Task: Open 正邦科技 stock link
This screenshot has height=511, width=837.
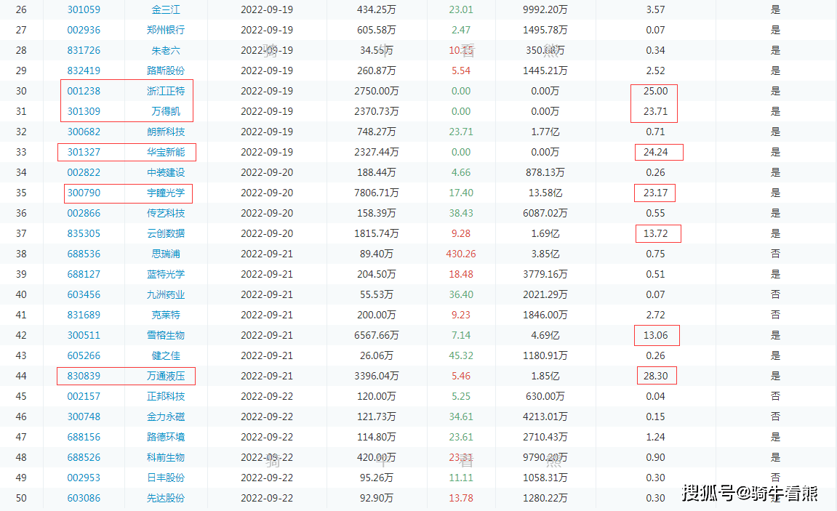Action: click(166, 396)
